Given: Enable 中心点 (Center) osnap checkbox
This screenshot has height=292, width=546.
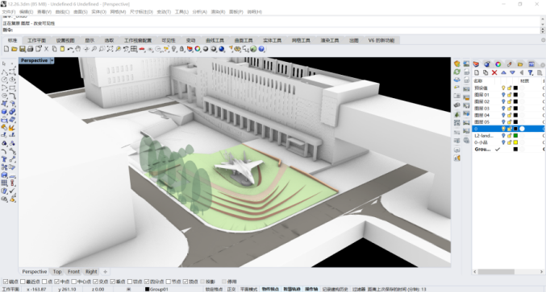Looking at the screenshot, I should 74,282.
